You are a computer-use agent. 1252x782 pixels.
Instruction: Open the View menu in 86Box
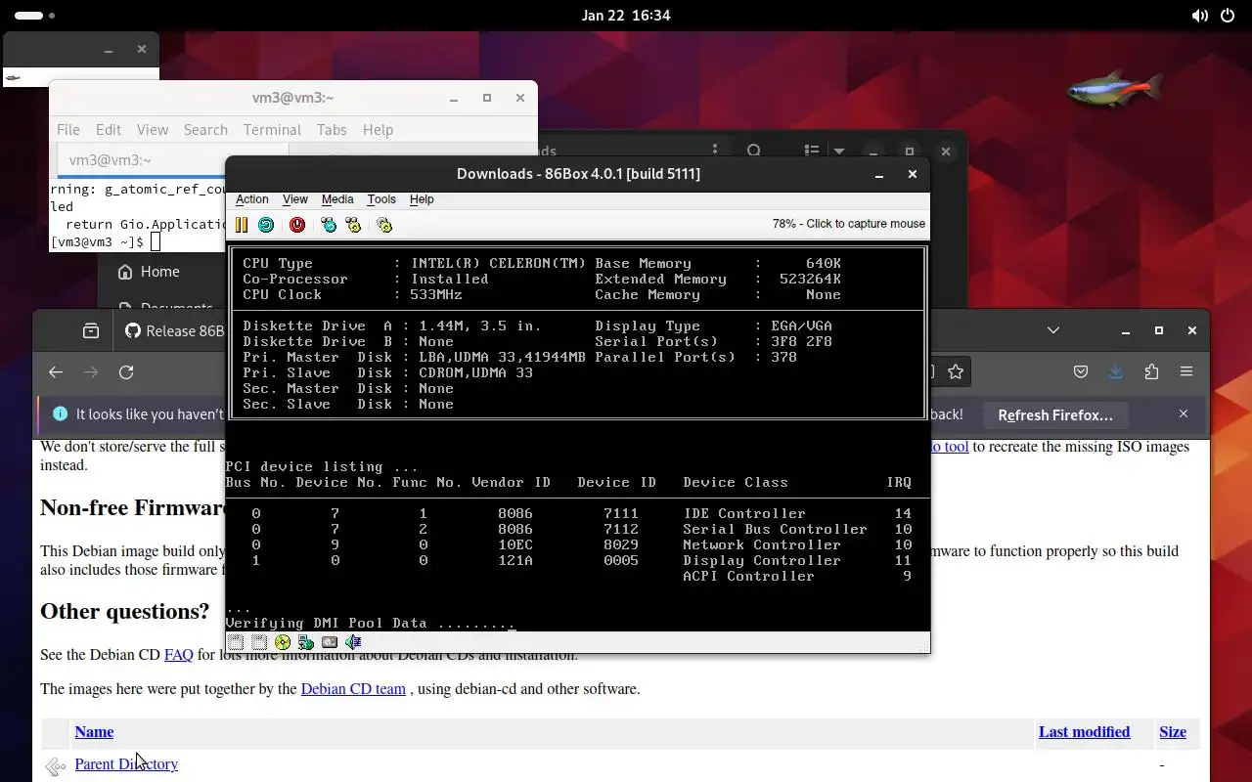(294, 199)
